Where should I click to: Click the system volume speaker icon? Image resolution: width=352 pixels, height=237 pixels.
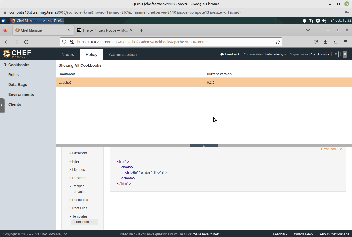(x=324, y=21)
